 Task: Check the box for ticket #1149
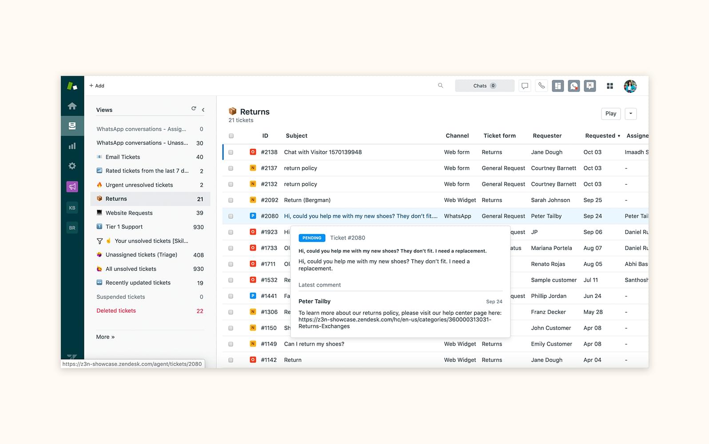click(231, 344)
